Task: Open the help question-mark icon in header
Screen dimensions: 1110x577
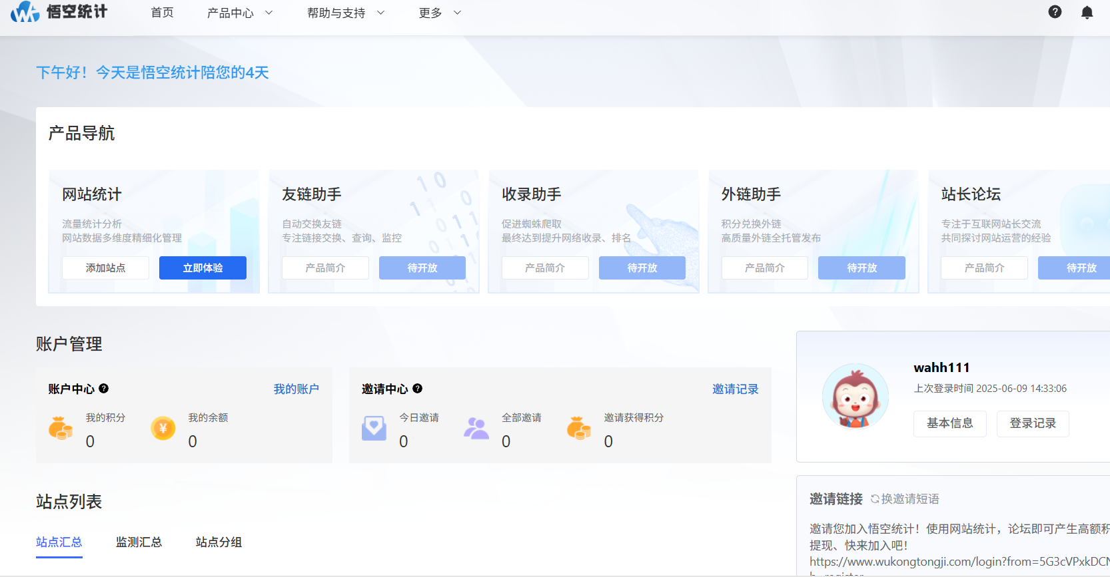Action: (1055, 12)
